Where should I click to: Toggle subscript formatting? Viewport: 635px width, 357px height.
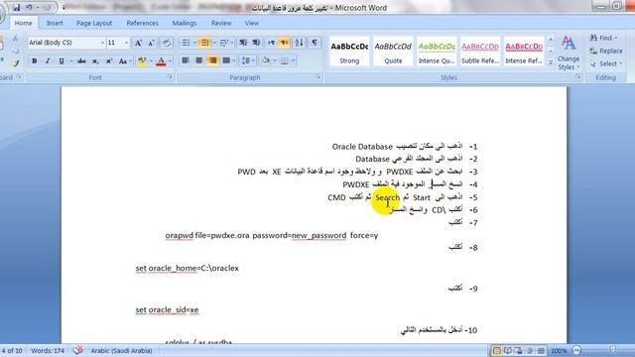[x=95, y=61]
